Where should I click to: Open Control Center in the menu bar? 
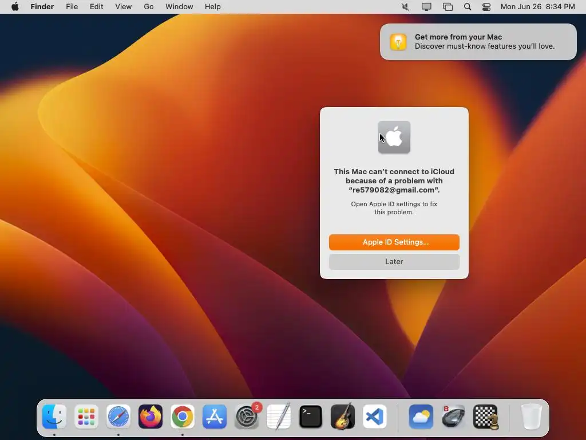[486, 7]
